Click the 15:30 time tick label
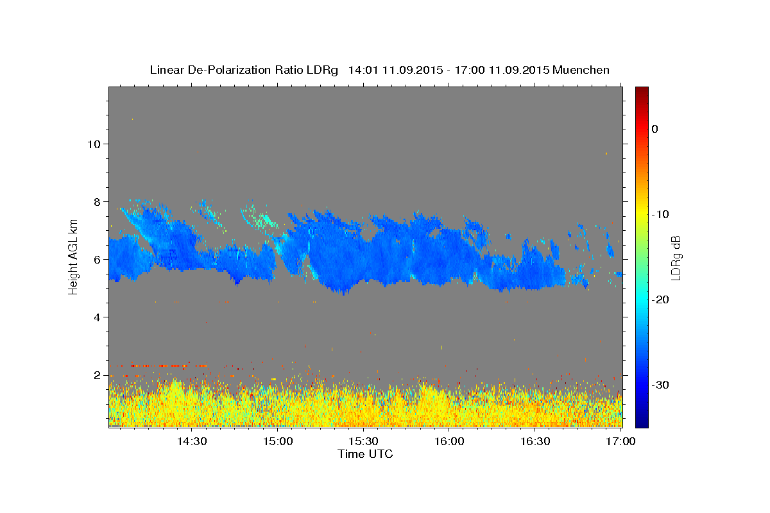The image size is (770, 513). [x=364, y=442]
